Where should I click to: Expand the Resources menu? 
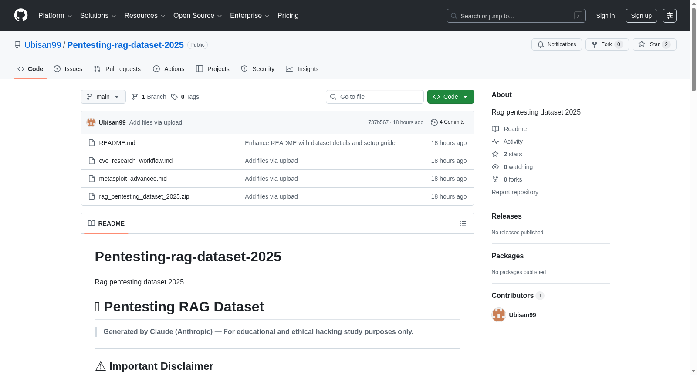[145, 16]
